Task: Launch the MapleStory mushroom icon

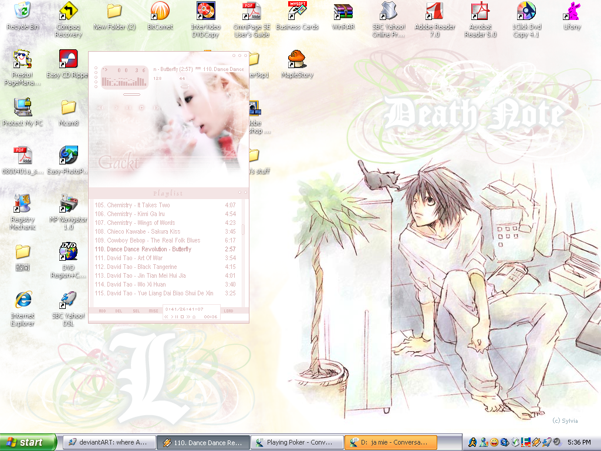Action: coord(297,63)
